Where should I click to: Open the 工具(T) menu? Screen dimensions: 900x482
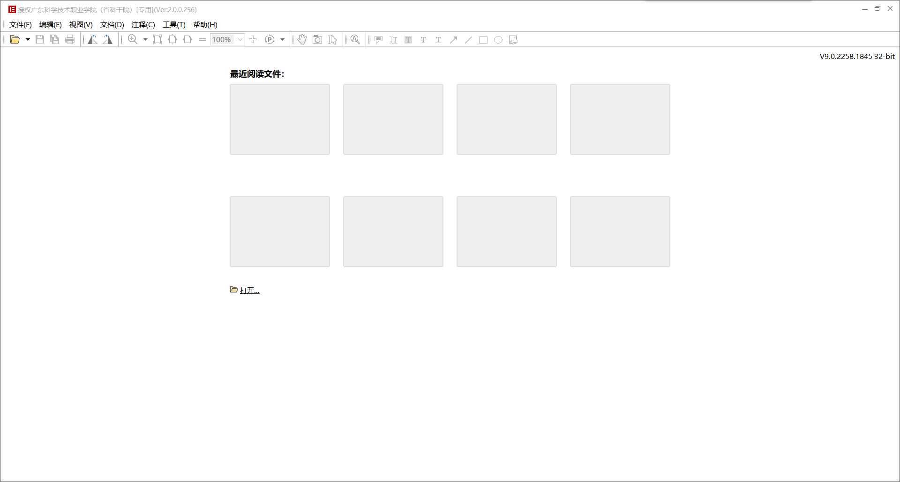(174, 25)
